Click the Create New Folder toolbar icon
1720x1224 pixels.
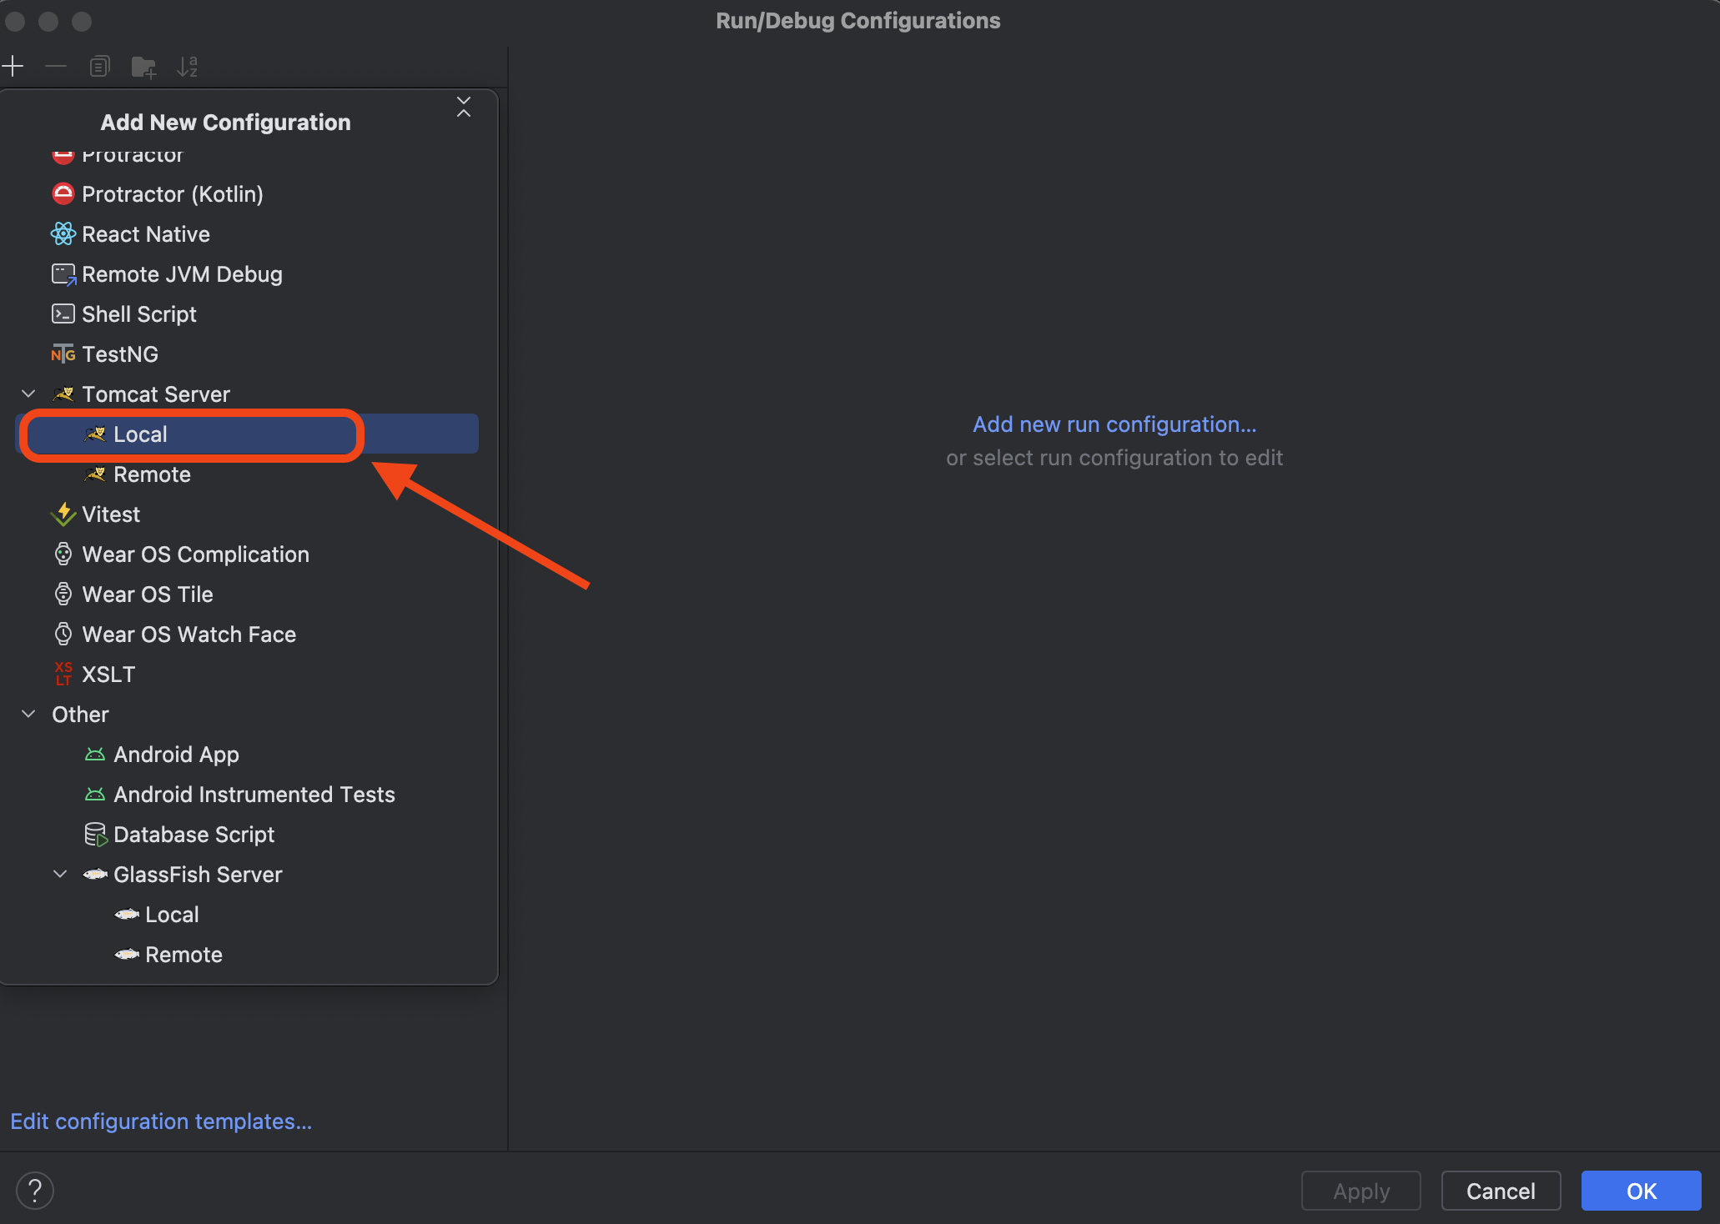[x=143, y=67]
